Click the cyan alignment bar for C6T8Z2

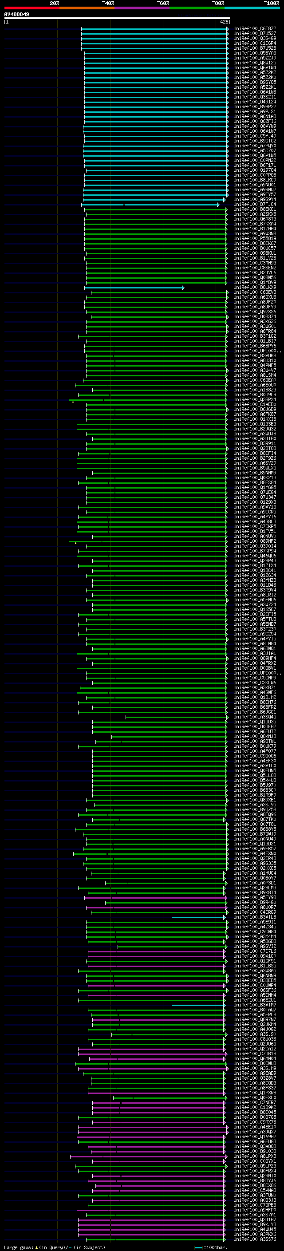pos(155,29)
